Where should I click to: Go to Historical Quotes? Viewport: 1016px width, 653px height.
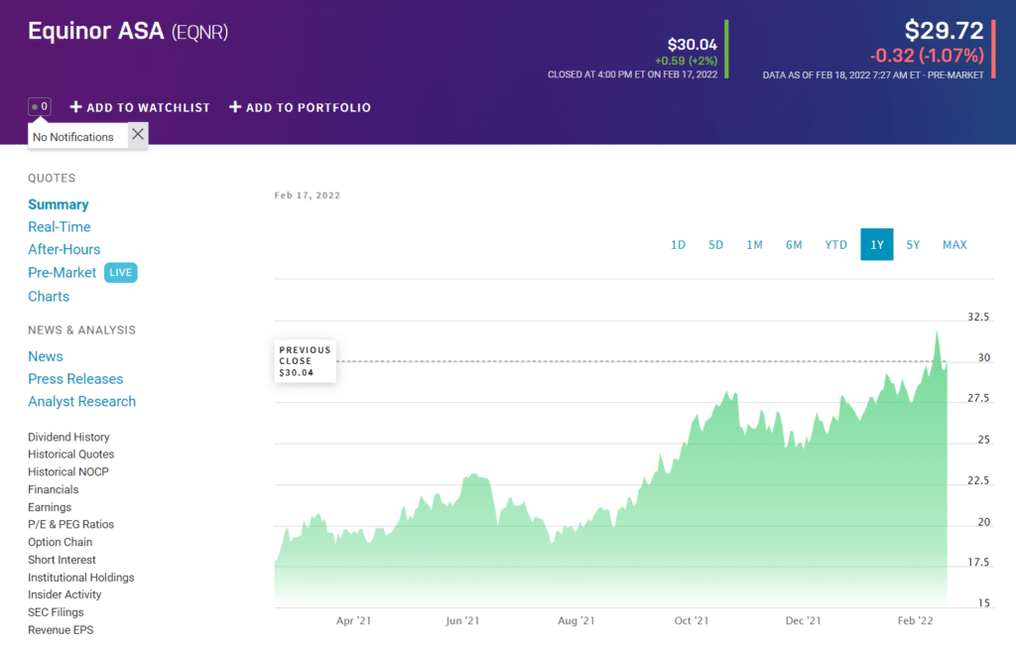click(x=71, y=455)
